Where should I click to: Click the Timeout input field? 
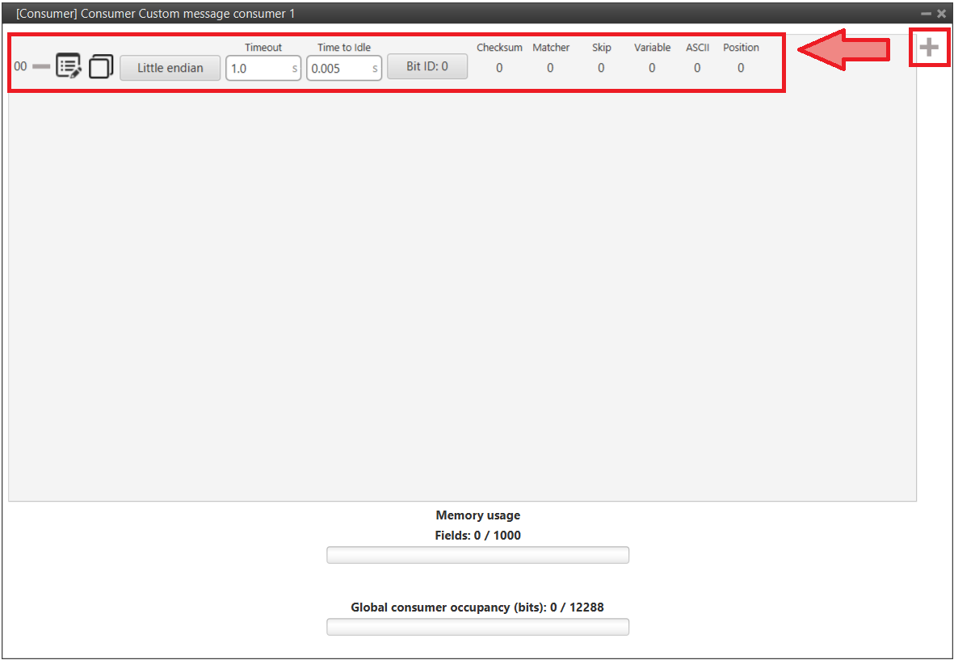(257, 69)
